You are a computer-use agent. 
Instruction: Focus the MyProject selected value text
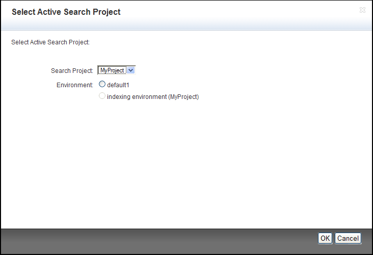pyautogui.click(x=112, y=70)
